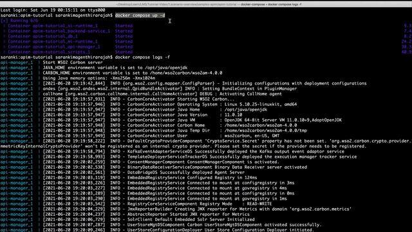
Task: Click the DataBridgeDS Agent Server line
Action: point(122,173)
